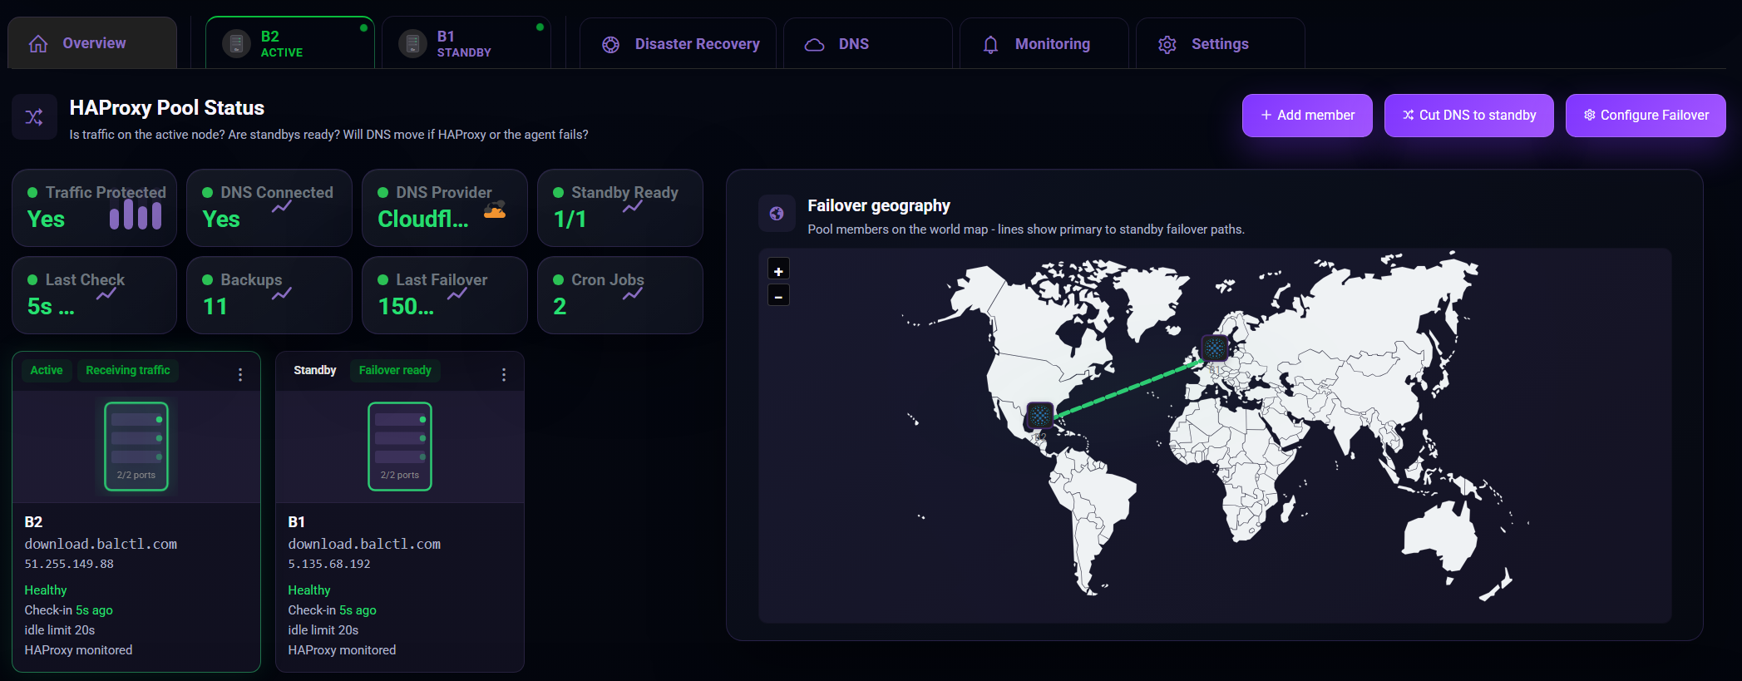This screenshot has width=1742, height=681.
Task: Click the Receiving traffic badge
Action: pyautogui.click(x=128, y=370)
